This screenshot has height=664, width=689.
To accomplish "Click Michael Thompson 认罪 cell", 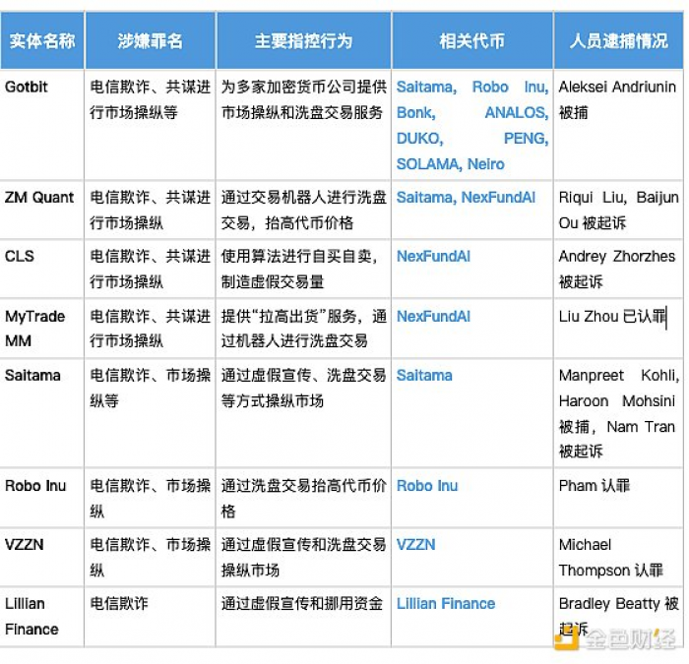I will coord(619,558).
